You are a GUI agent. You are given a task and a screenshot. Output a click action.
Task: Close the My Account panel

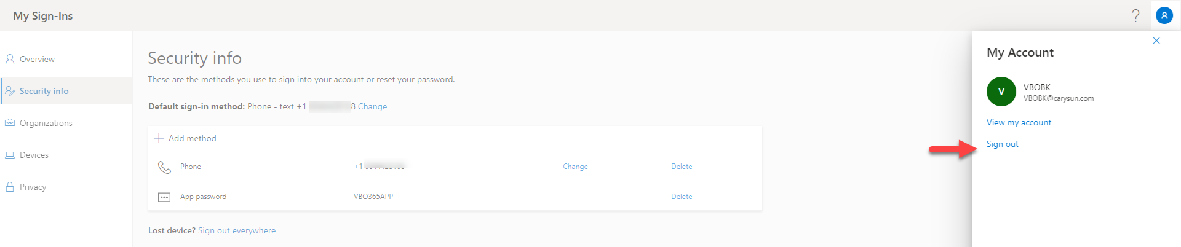1156,41
